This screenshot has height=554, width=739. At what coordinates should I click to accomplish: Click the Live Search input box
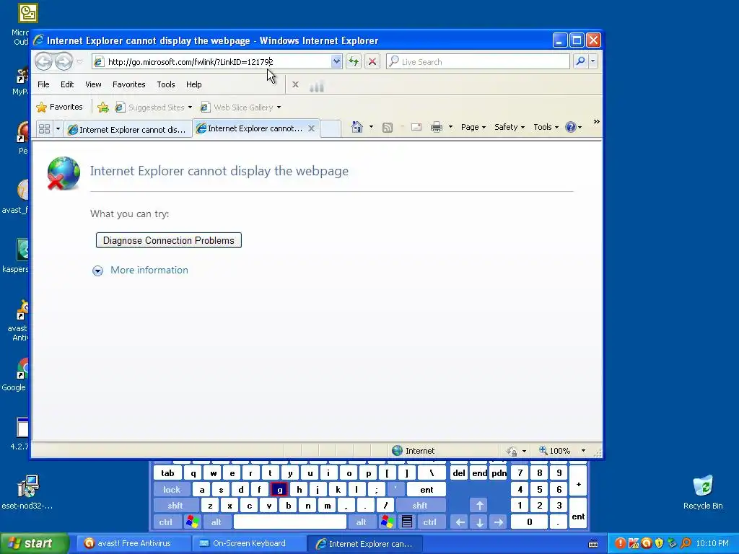[478, 62]
